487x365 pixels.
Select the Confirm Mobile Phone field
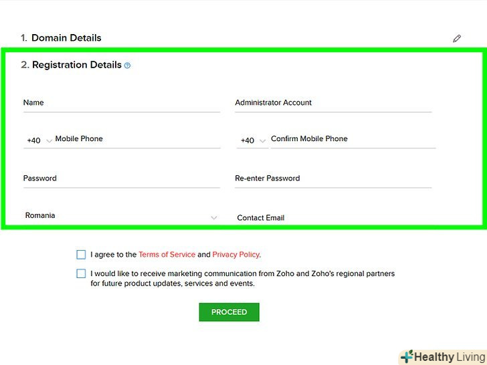353,139
